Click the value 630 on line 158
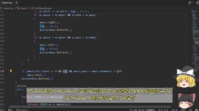The width and height of the screenshot is (199, 111). (119, 71)
